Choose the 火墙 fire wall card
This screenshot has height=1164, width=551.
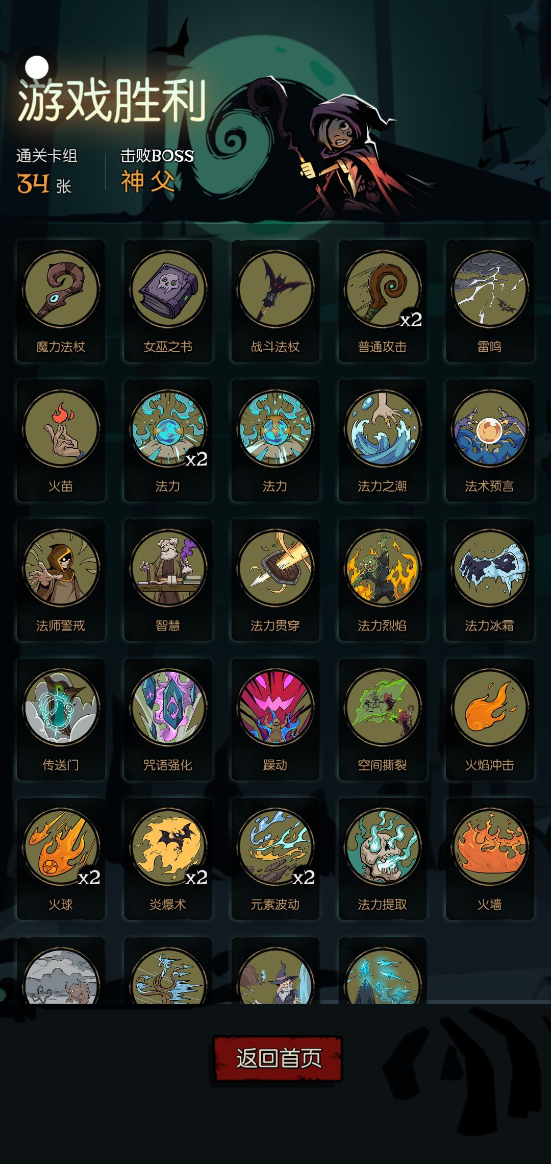pyautogui.click(x=489, y=859)
